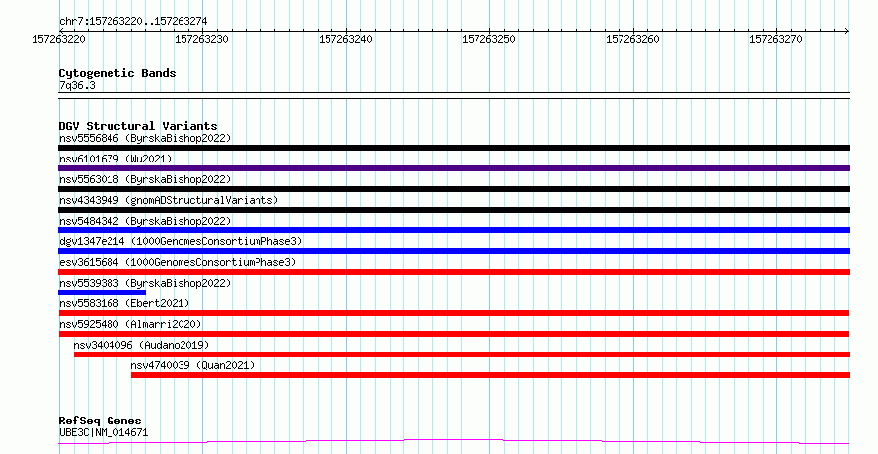Select the black bar under nsv5563018

tap(454, 189)
